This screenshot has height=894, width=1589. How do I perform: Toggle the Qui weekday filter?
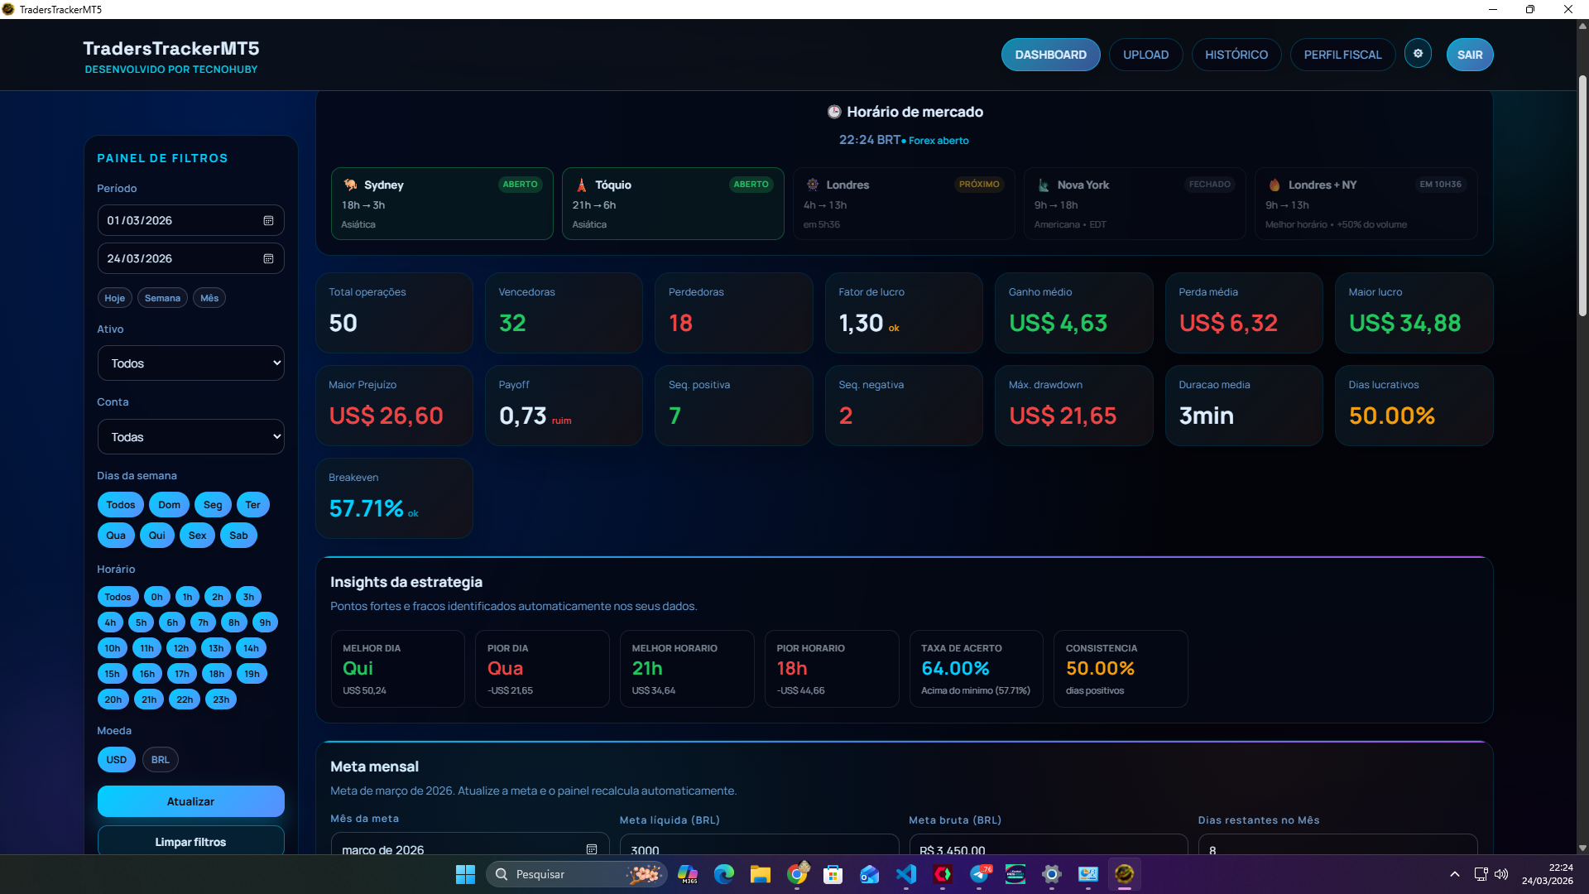[x=156, y=535]
